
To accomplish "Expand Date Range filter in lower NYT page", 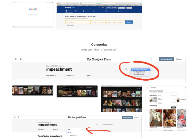I will coord(42,129).
